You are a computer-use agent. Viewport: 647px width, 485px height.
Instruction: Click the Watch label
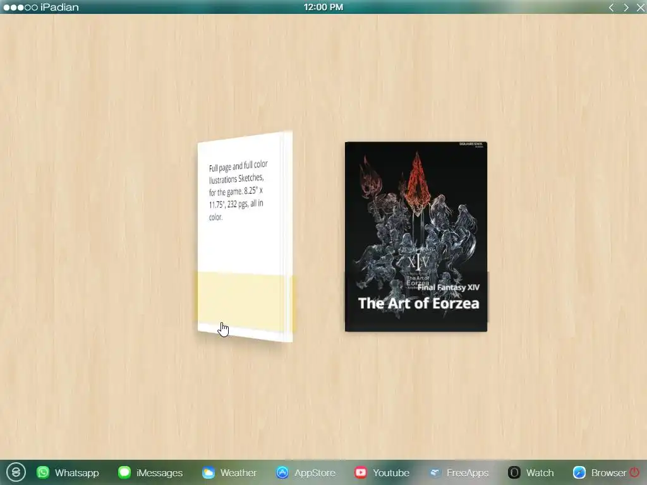(x=540, y=472)
